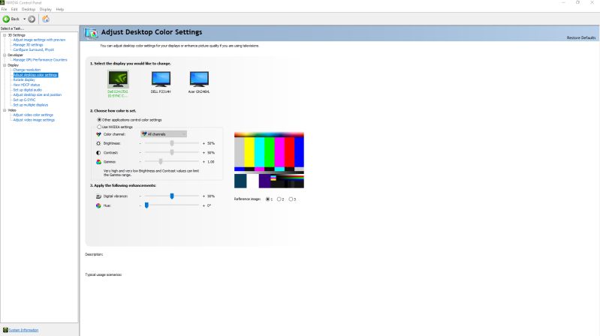Click the color bars reference image
600x336 pixels.
(x=269, y=160)
